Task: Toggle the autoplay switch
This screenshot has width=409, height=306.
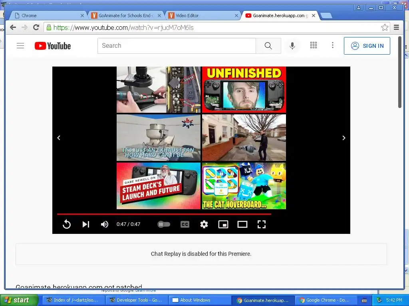Action: click(x=164, y=224)
